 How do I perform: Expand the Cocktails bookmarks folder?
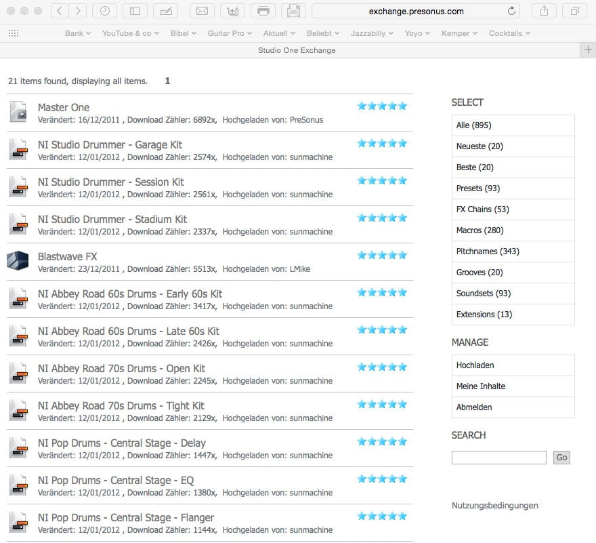pos(509,33)
